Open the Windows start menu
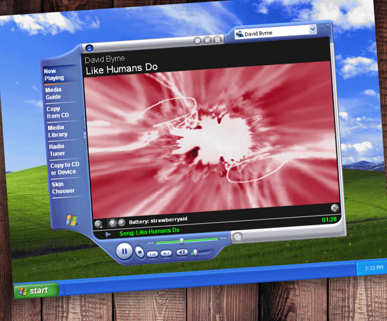 [36, 291]
